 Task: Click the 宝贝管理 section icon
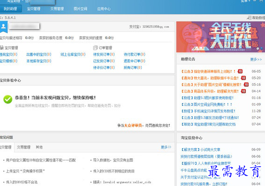click(1, 48)
